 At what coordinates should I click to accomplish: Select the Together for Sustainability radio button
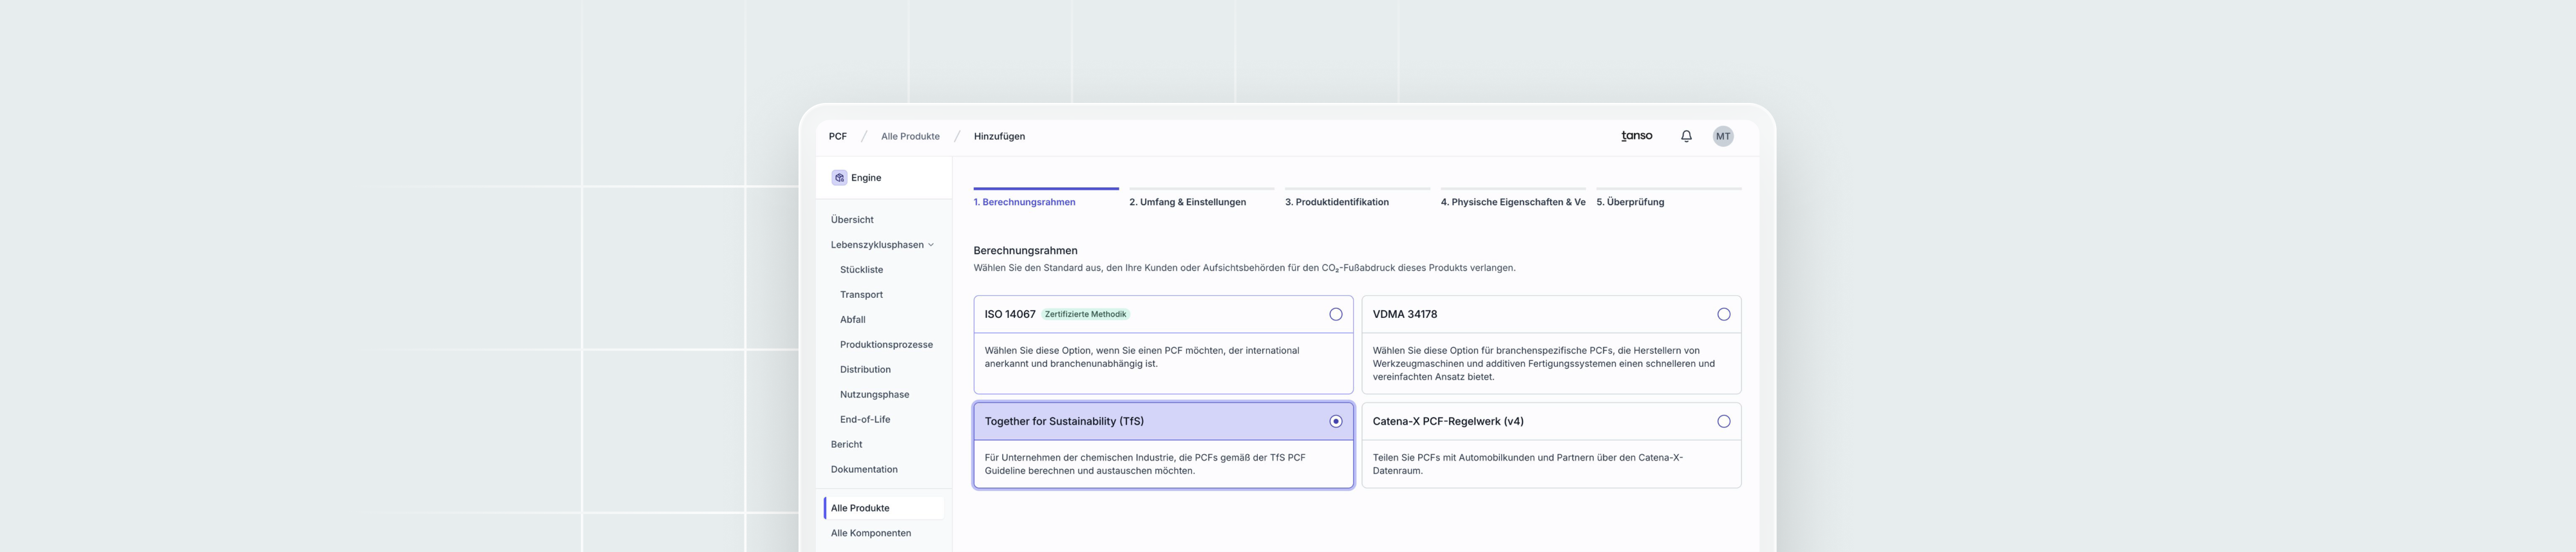pos(1335,421)
